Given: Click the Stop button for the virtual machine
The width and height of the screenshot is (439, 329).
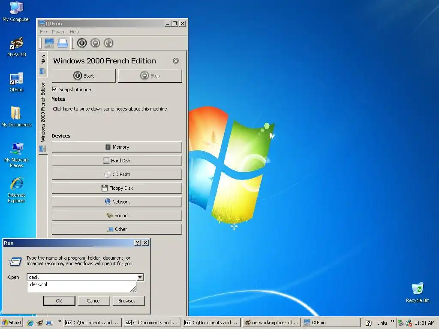Looking at the screenshot, I should pyautogui.click(x=150, y=76).
